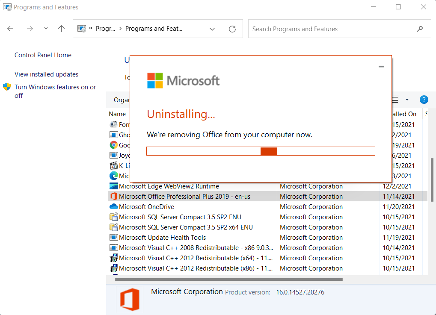Select the K-Lite codec pack icon row
This screenshot has height=315, width=436.
[113, 165]
